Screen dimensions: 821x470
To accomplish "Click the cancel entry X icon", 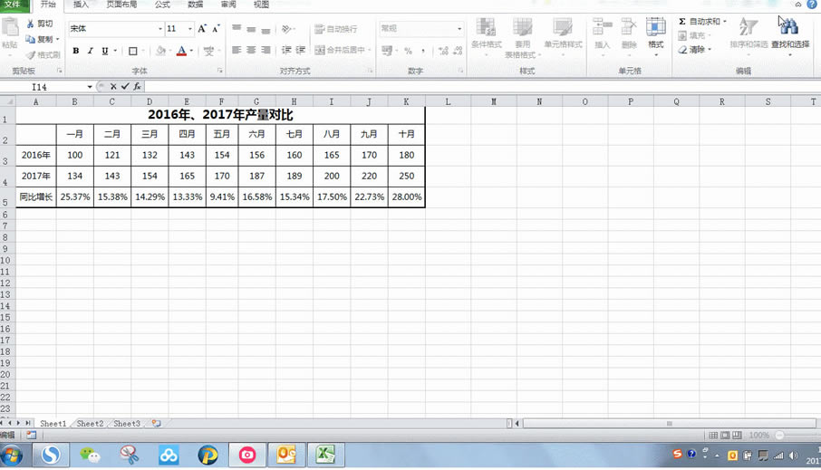I will tap(113, 86).
